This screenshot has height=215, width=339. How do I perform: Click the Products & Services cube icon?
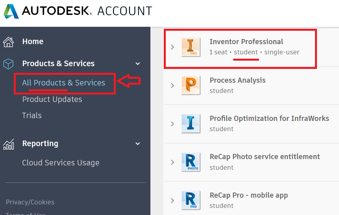(8, 64)
